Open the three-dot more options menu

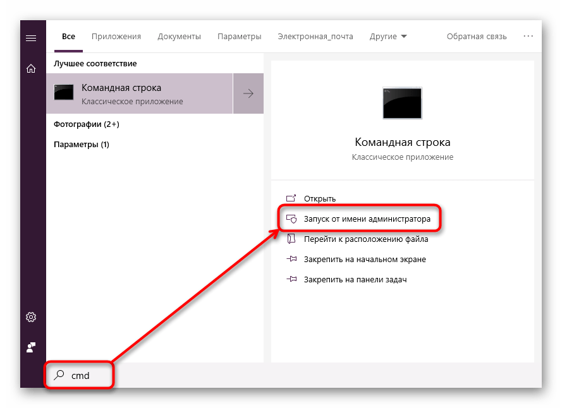point(528,36)
